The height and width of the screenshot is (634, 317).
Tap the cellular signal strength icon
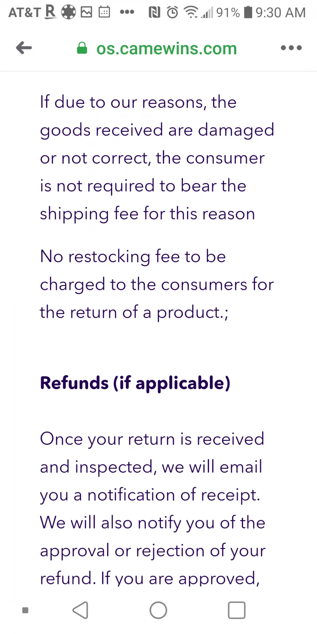pyautogui.click(x=207, y=13)
